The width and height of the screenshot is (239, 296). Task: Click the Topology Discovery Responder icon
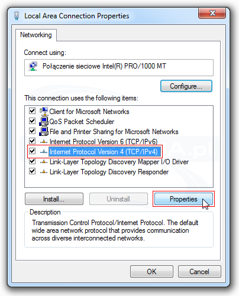(x=44, y=172)
